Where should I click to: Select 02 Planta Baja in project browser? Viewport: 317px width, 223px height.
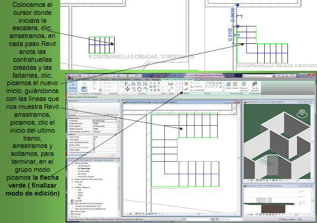(82, 168)
